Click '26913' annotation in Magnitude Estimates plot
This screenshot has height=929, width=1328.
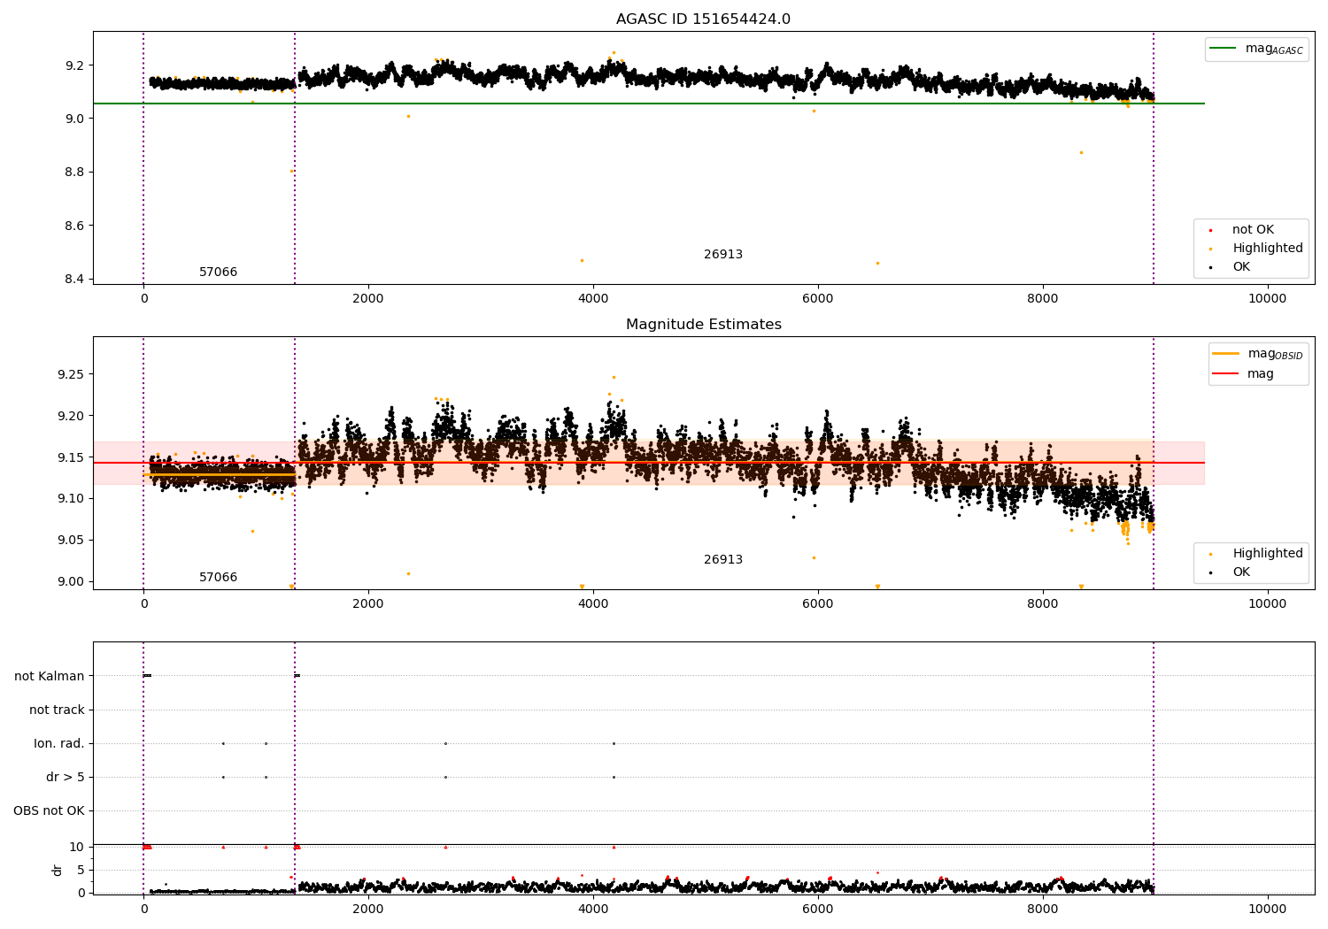click(723, 560)
